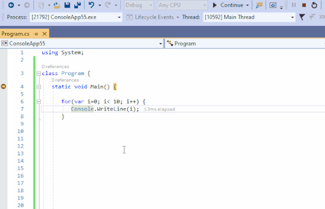Viewport: 325px width, 209px height.
Task: Click the navigate forward arrow icon
Action: tap(27, 5)
